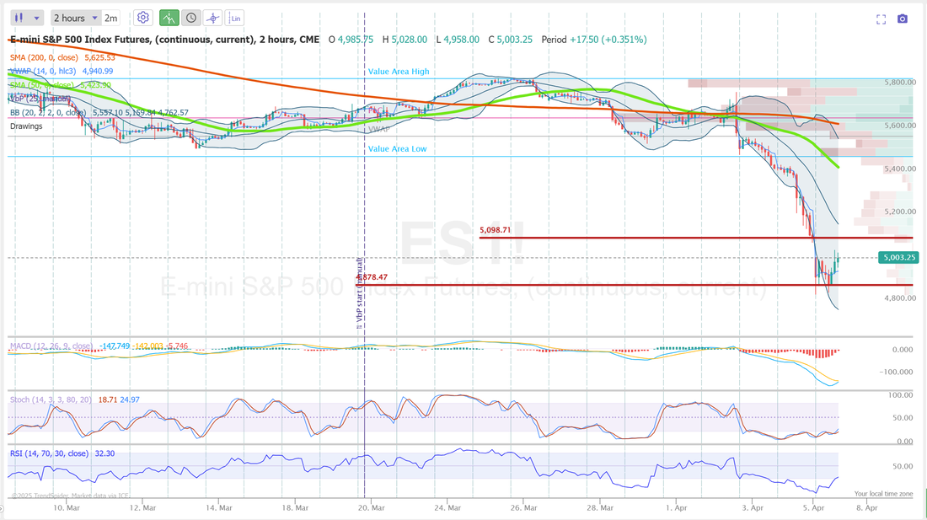927x520 pixels.
Task: Select the SMA (50, 0, close) indicator label
Action: point(41,85)
